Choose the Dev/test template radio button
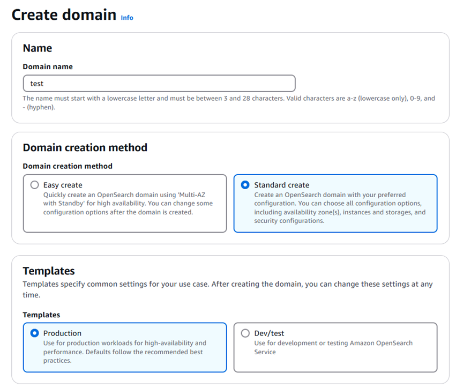 tap(245, 333)
